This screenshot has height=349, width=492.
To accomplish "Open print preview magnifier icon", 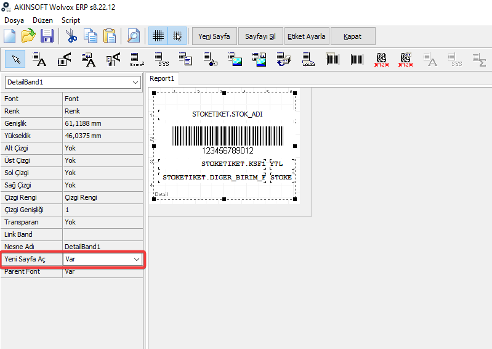I will point(134,36).
